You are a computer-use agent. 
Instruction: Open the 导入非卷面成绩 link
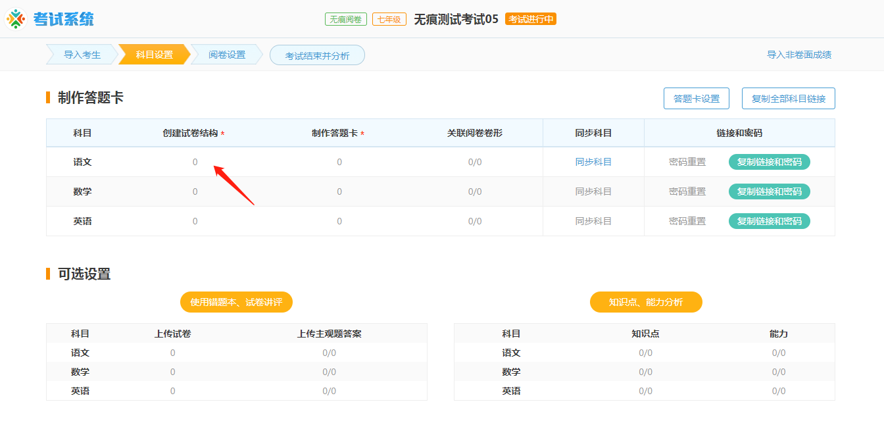[x=799, y=55]
